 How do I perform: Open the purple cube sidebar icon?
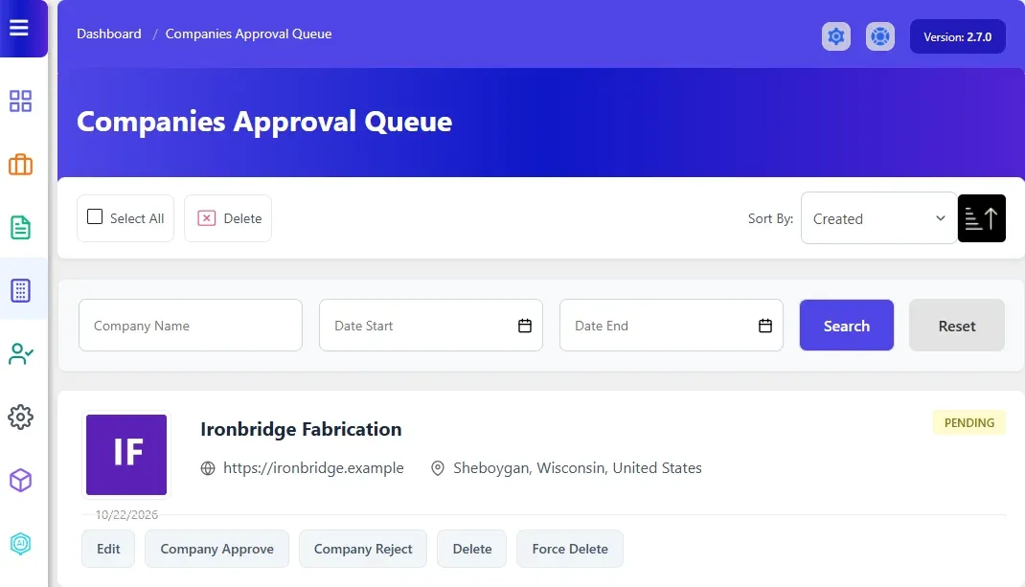tap(20, 481)
